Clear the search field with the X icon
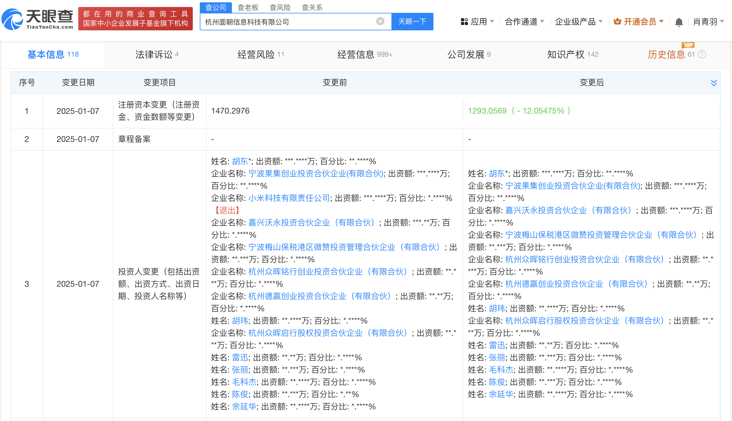This screenshot has height=421, width=732. coord(380,21)
